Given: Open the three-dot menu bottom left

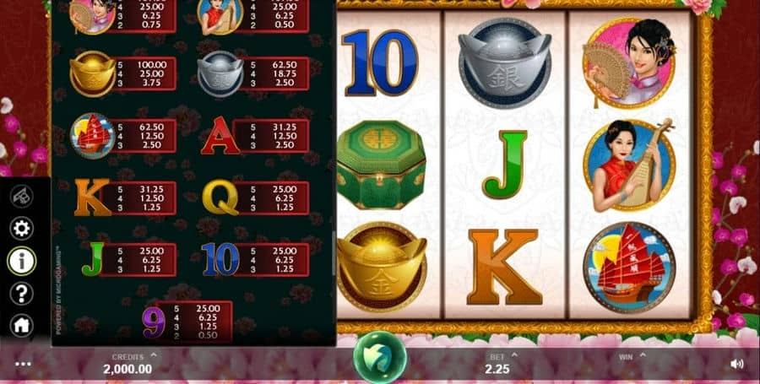Looking at the screenshot, I should point(23,364).
